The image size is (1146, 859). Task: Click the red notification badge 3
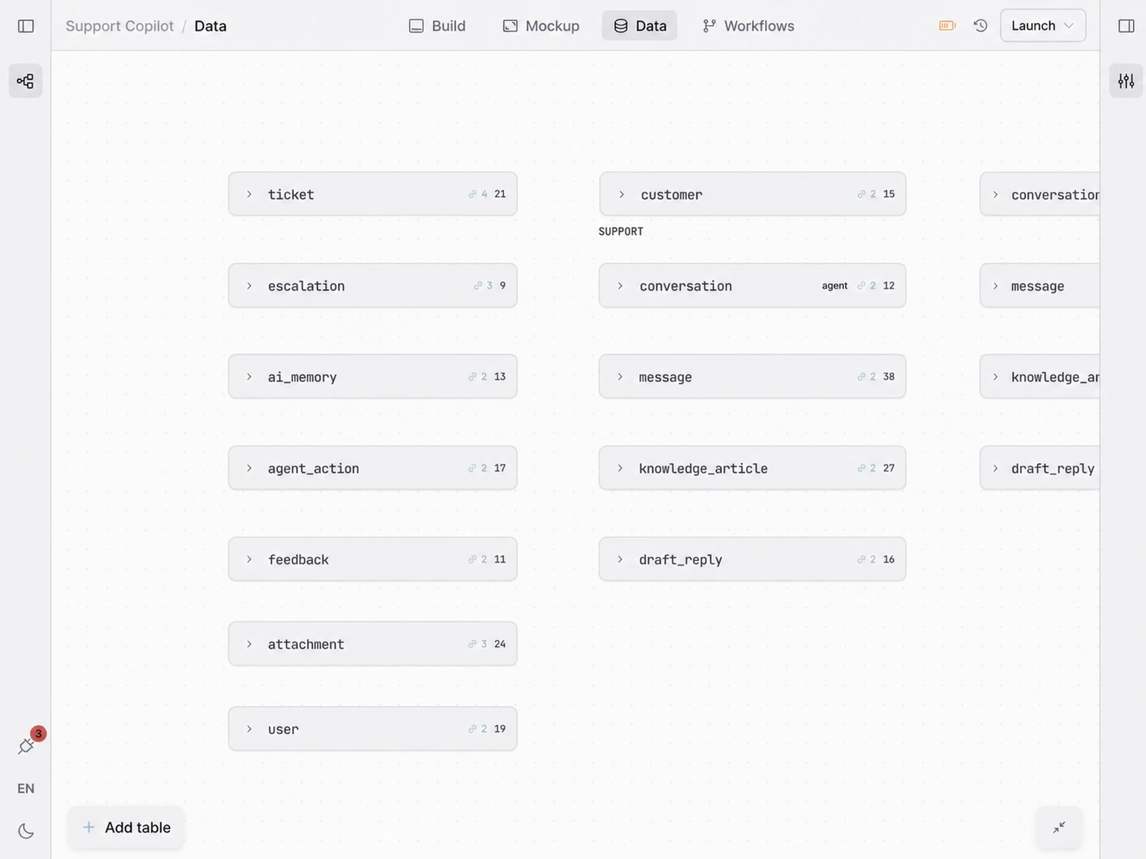[x=39, y=734]
